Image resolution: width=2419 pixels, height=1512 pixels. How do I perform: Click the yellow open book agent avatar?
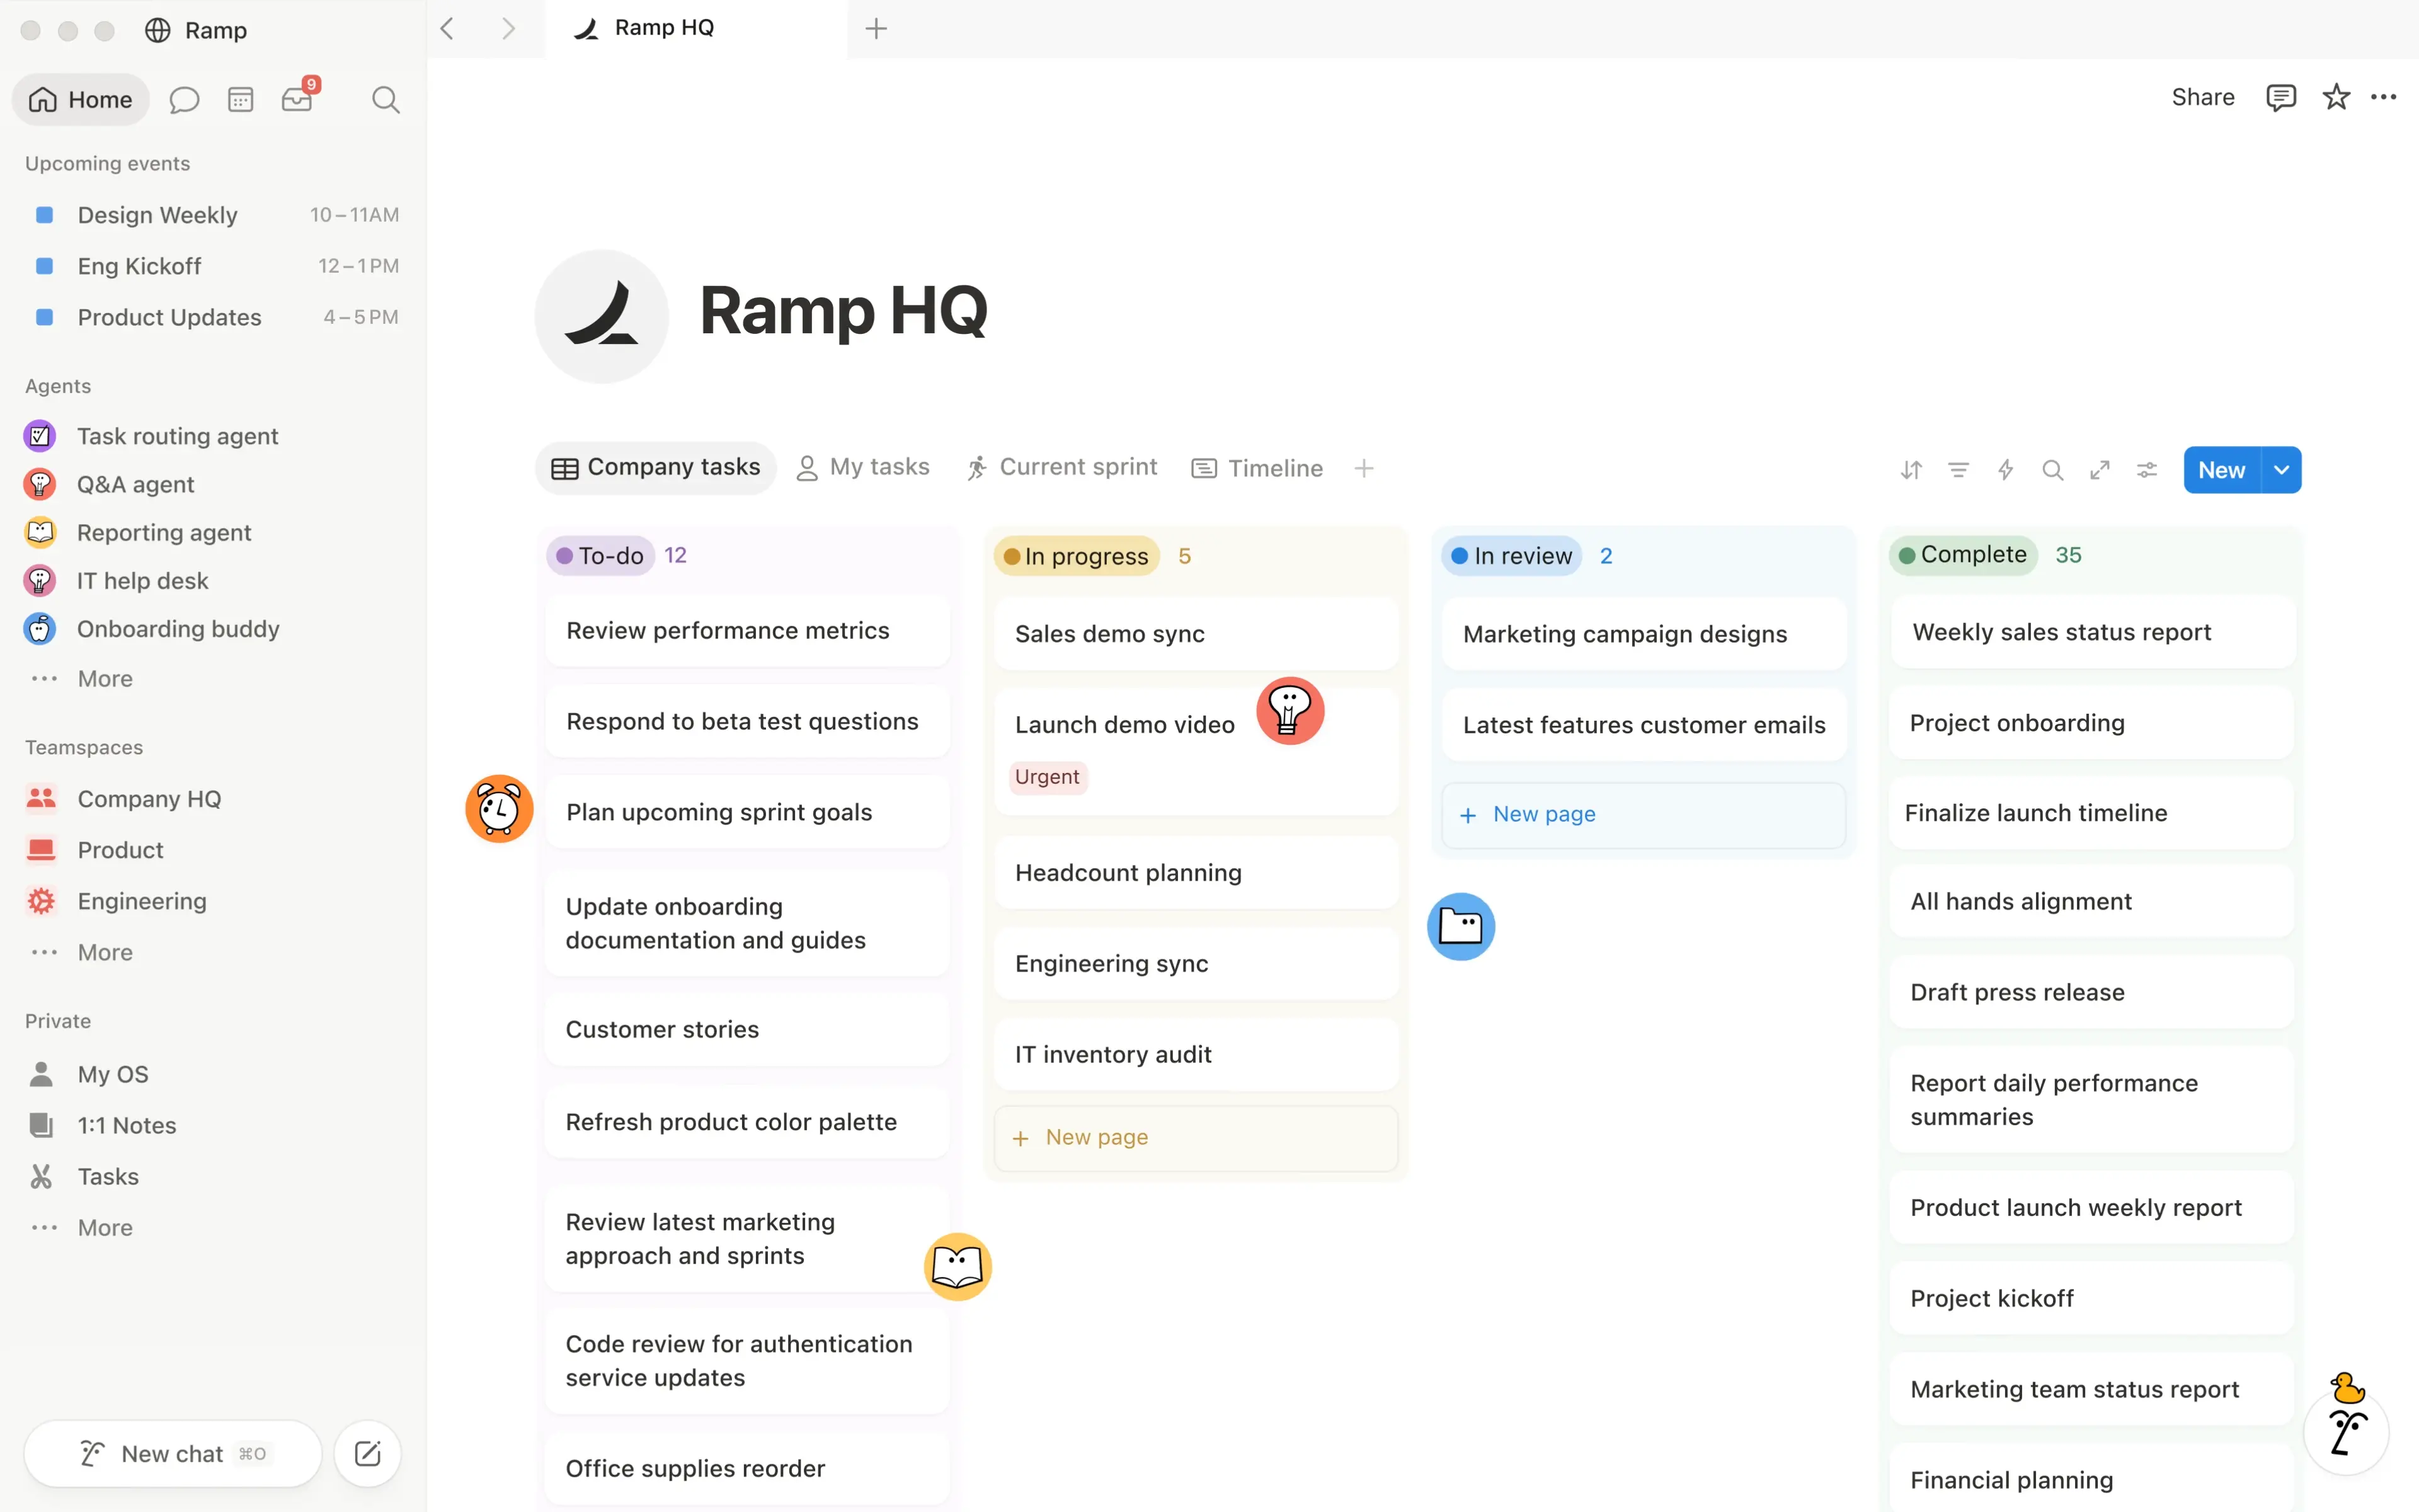click(958, 1266)
